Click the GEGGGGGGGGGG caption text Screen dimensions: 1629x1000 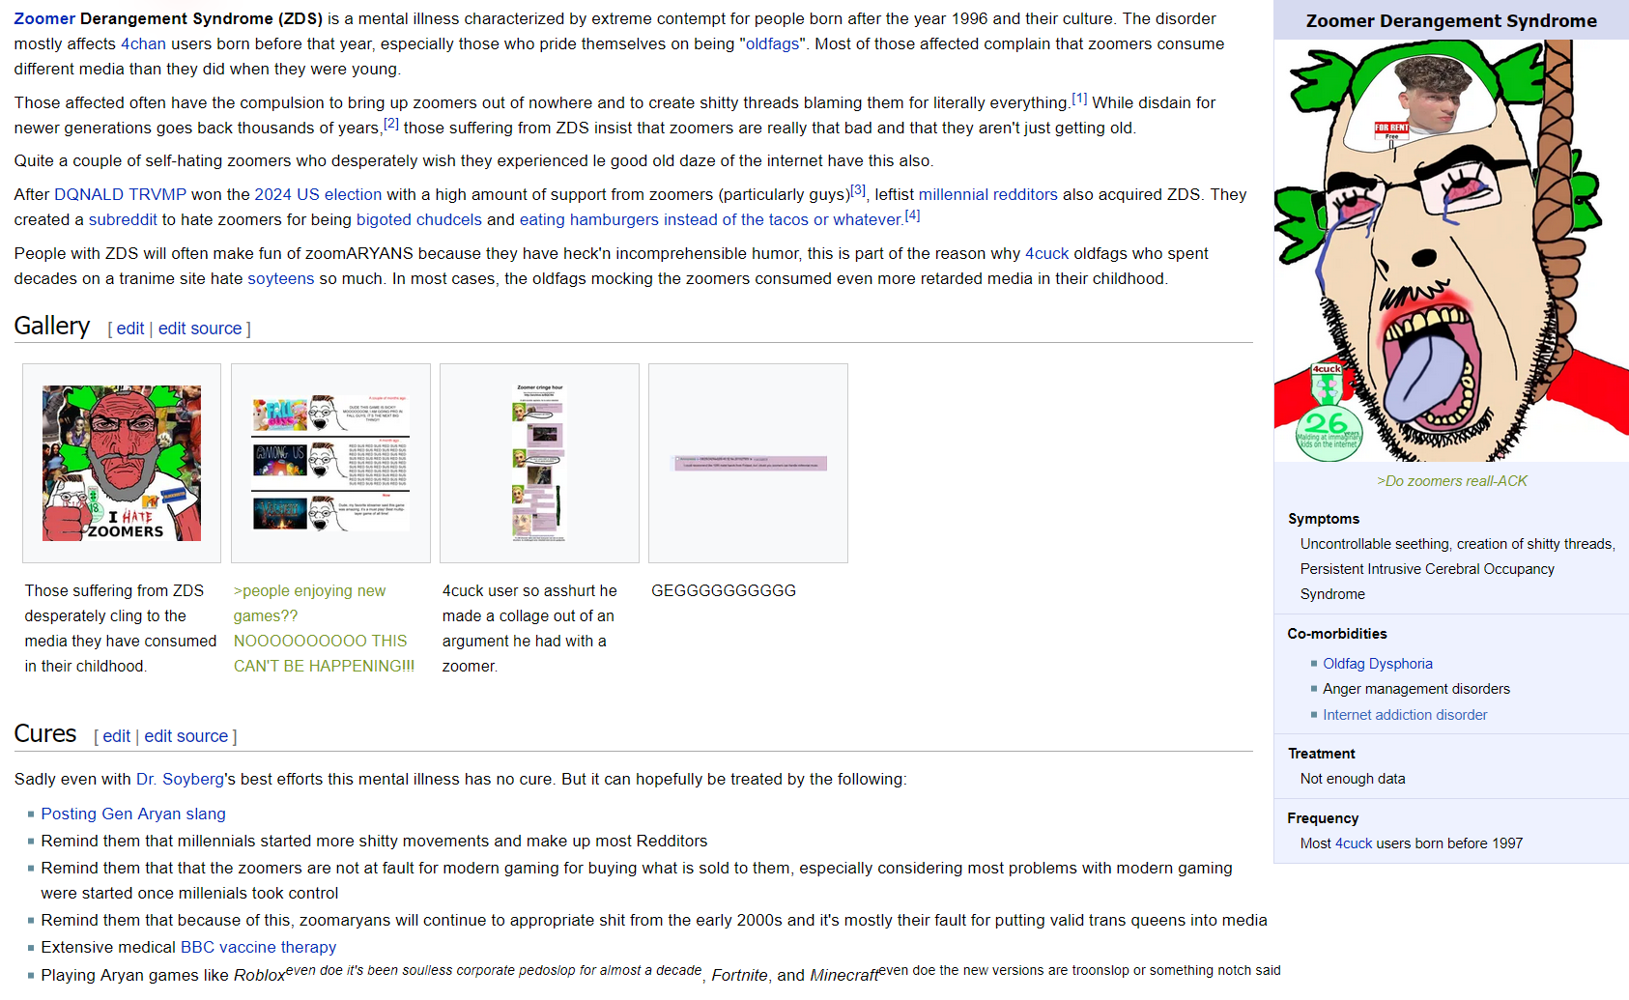(x=724, y=590)
